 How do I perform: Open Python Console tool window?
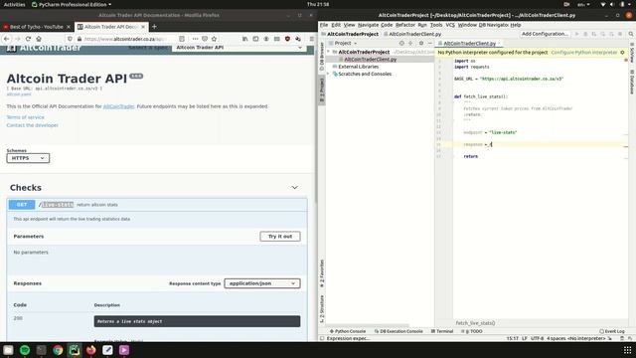click(348, 331)
